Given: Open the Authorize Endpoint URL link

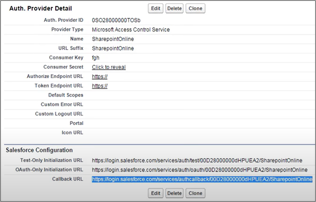Looking at the screenshot, I should point(100,77).
